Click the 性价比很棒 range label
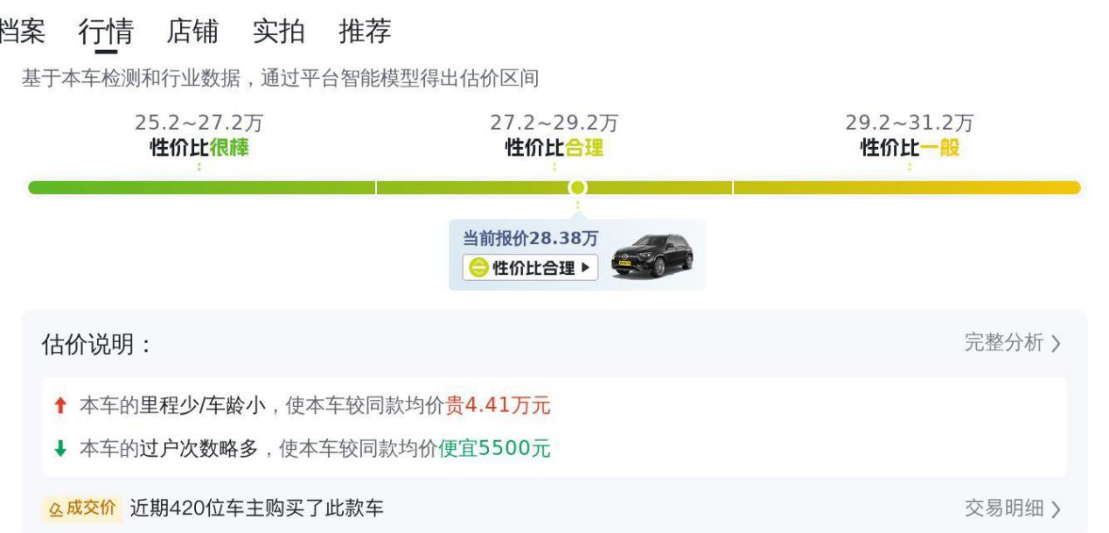The image size is (1109, 533). tap(199, 147)
